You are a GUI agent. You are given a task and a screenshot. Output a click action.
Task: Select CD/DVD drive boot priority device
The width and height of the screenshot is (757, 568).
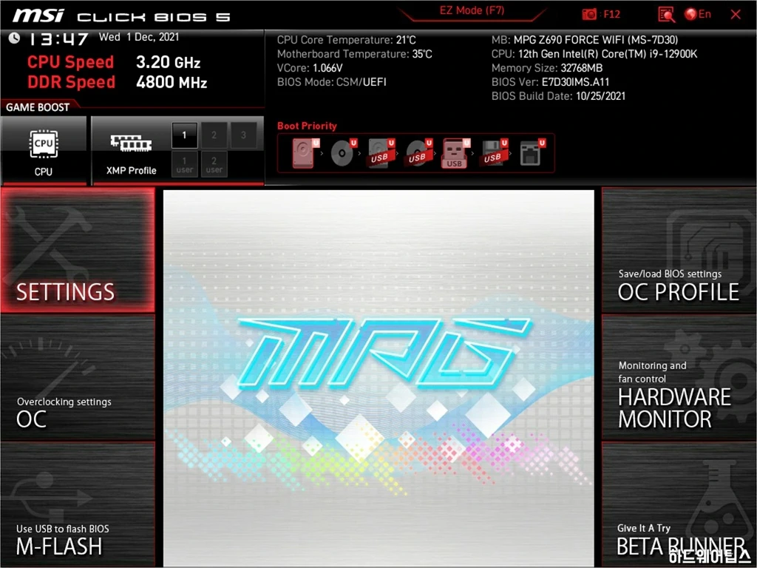point(343,153)
